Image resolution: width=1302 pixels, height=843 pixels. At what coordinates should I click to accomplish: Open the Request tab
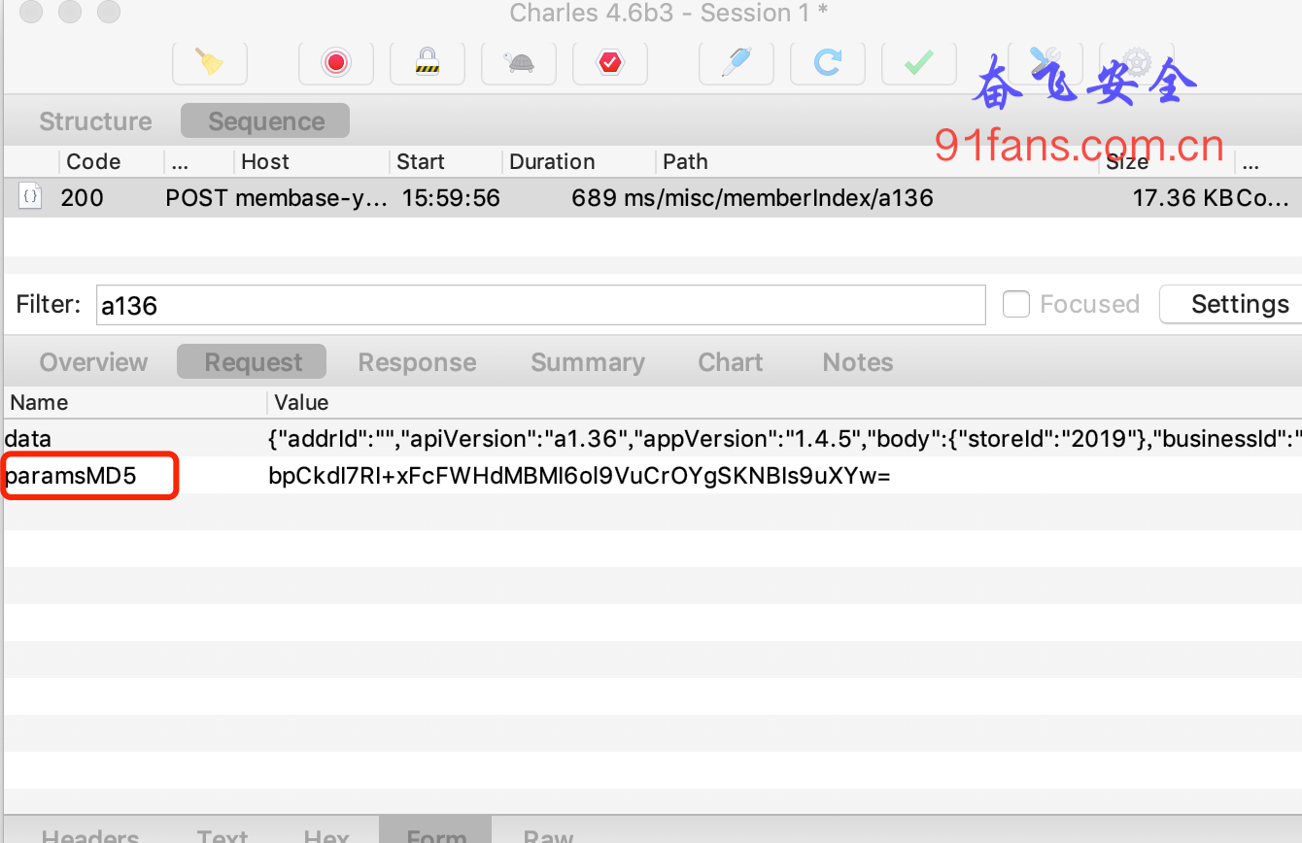253,362
